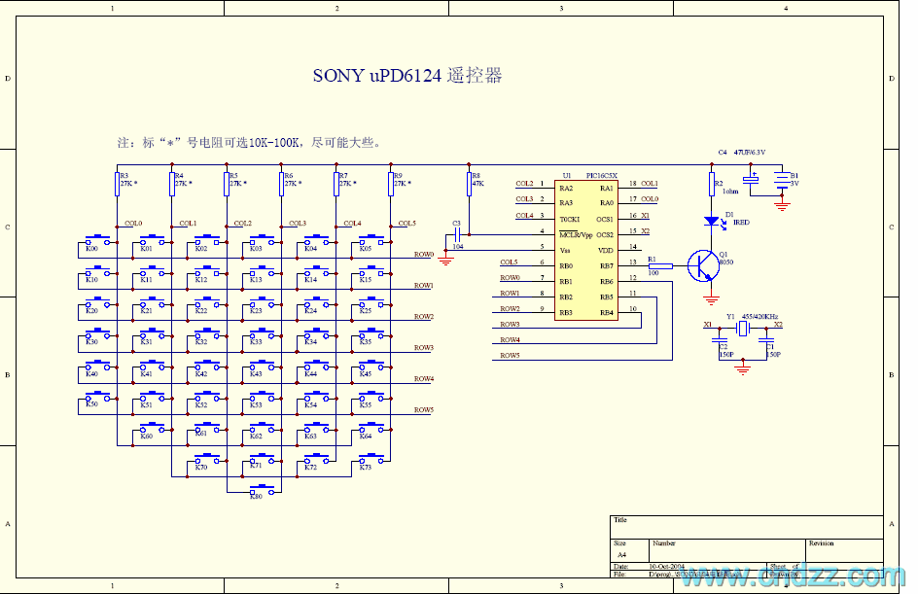Select the RA2 pin label on U1
918x594 pixels.
tap(566, 189)
